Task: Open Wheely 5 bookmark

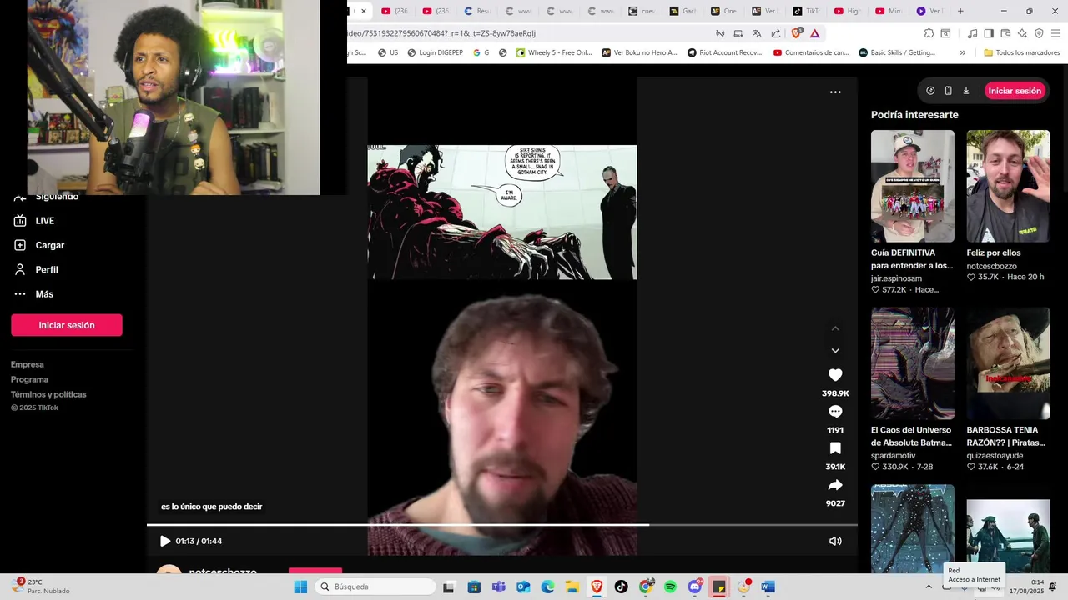Action: click(x=554, y=52)
